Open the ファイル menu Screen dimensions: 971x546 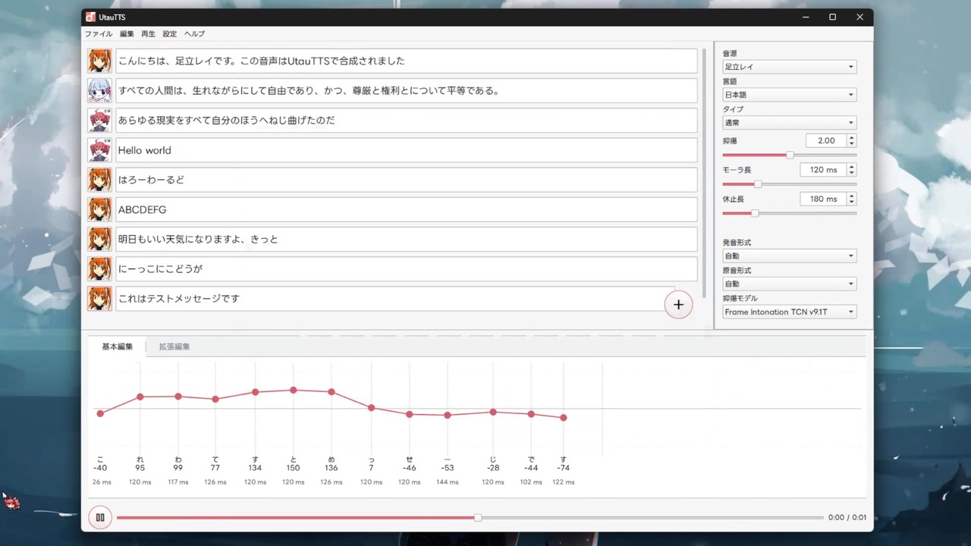(x=99, y=34)
